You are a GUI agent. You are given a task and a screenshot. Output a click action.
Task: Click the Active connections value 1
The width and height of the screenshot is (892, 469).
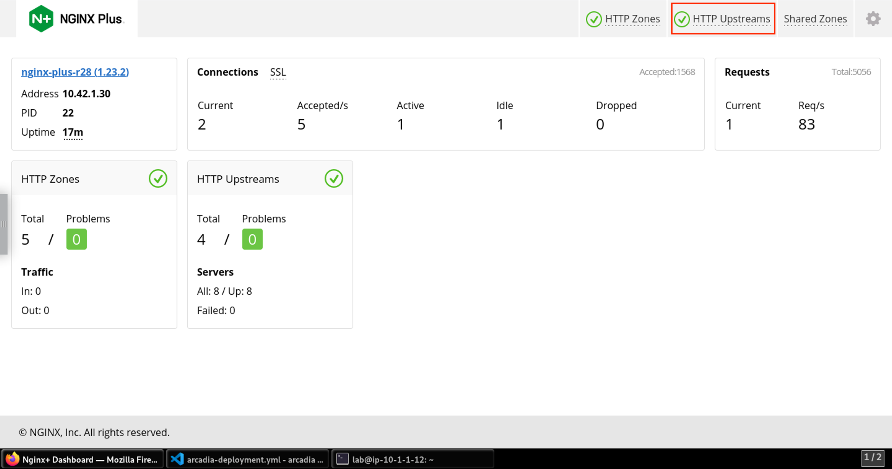click(x=401, y=124)
